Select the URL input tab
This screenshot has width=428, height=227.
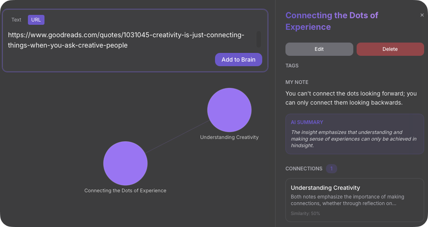tap(36, 20)
